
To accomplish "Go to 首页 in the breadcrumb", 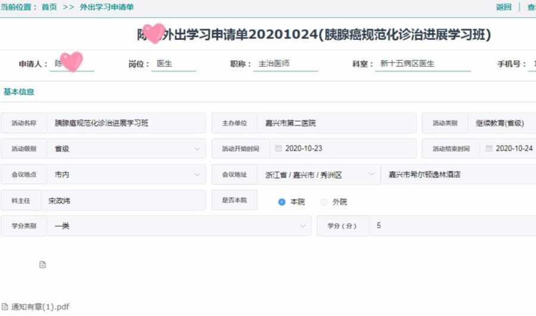I will tap(49, 7).
